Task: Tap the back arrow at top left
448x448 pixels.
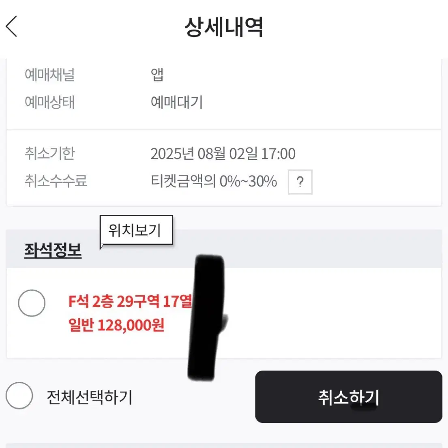Action: (11, 26)
